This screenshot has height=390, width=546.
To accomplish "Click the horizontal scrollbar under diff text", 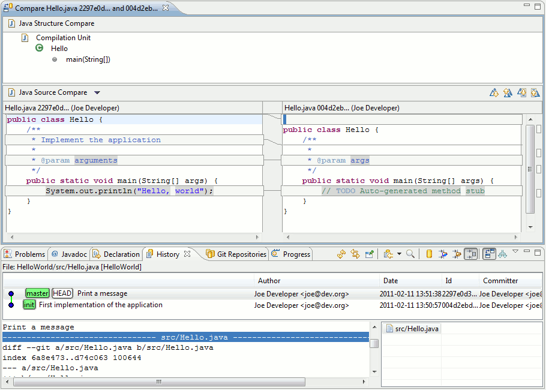I will click(x=158, y=382).
